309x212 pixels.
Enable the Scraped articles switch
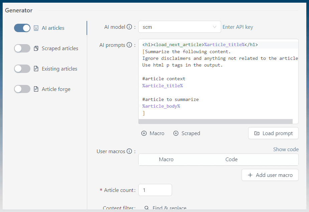pyautogui.click(x=22, y=48)
